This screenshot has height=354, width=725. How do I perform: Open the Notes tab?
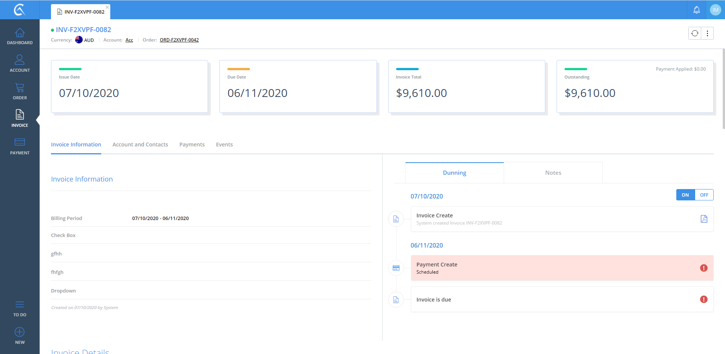(x=553, y=173)
